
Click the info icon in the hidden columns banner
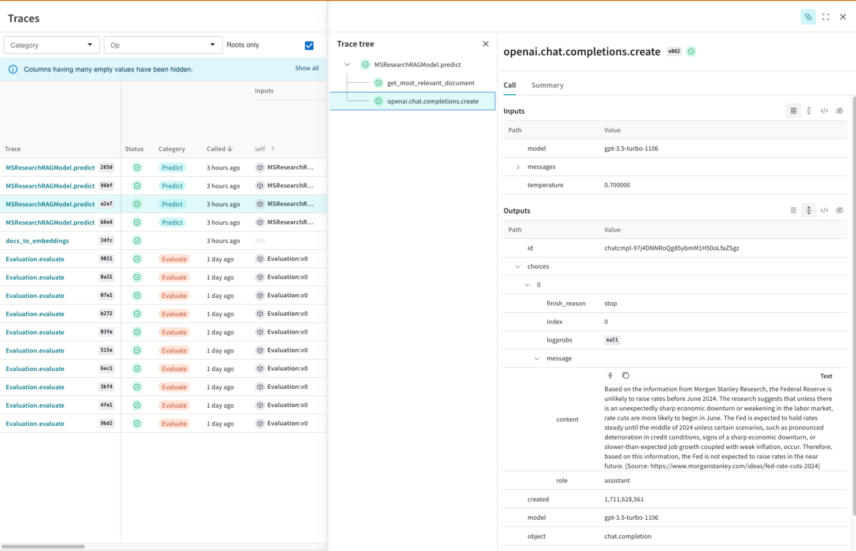[13, 69]
